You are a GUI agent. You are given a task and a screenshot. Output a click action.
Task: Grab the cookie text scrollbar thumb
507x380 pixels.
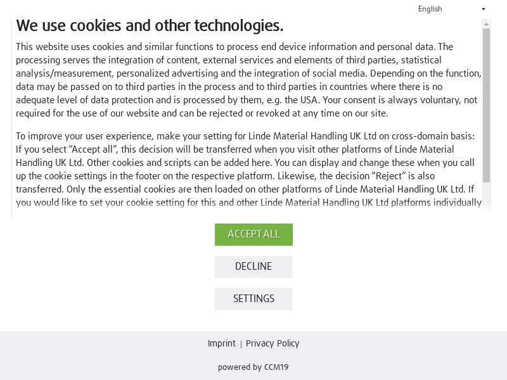coord(487,104)
